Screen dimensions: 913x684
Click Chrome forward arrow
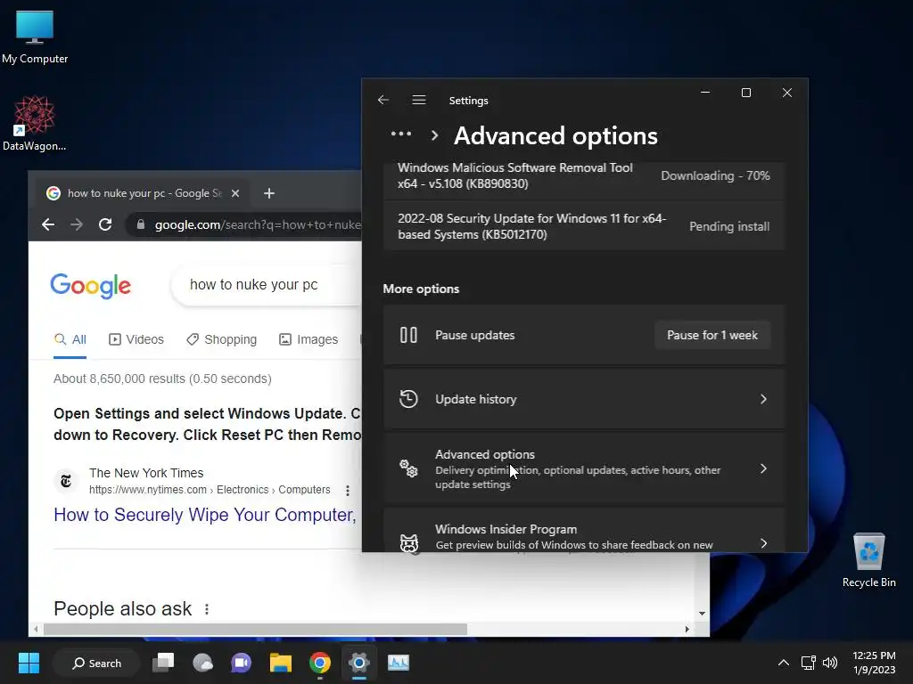pyautogui.click(x=77, y=224)
